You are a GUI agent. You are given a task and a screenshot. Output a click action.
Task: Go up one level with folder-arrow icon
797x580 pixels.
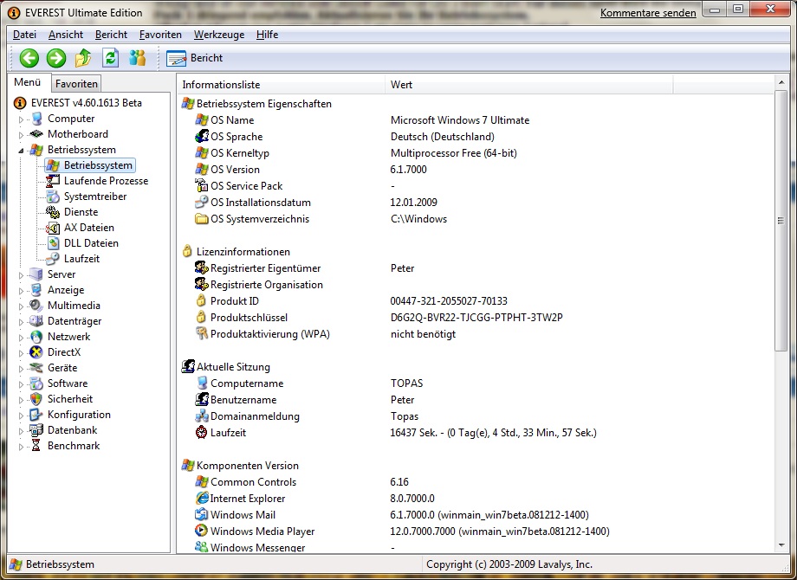click(83, 58)
